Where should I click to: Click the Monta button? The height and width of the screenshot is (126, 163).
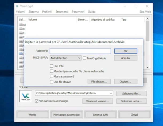click(x=33, y=115)
